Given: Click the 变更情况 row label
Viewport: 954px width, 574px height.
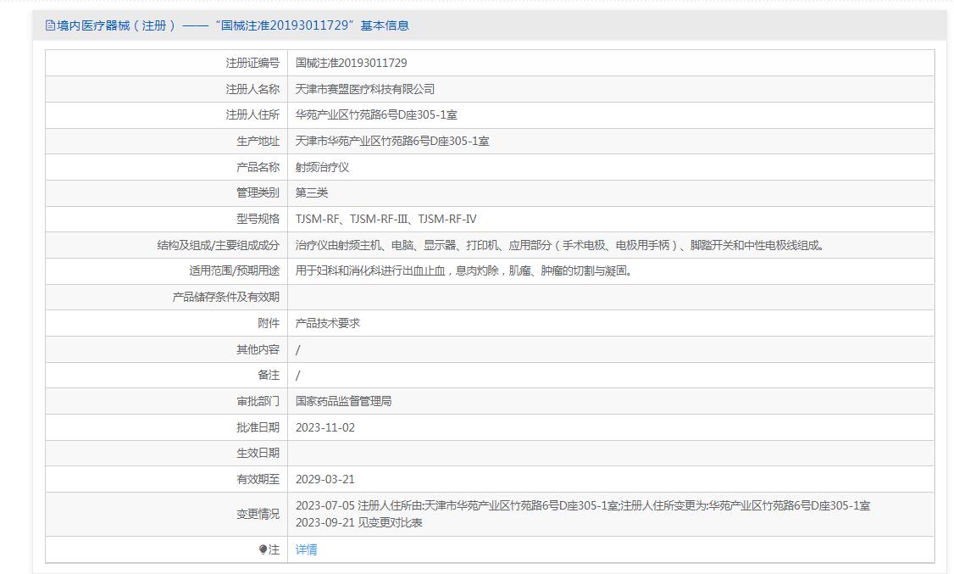Looking at the screenshot, I should tap(258, 514).
